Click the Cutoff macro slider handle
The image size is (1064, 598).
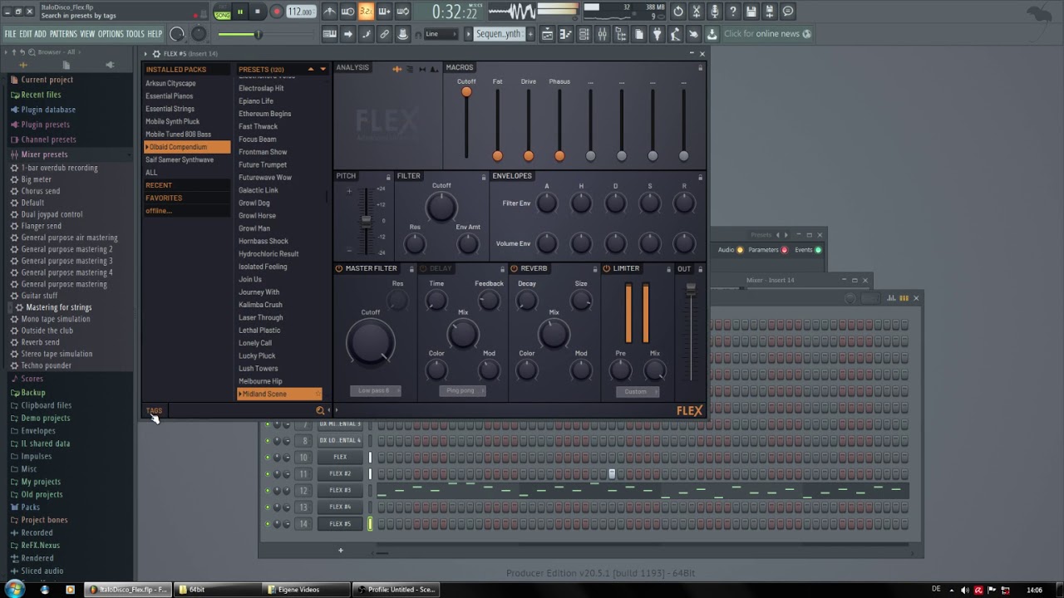coord(466,92)
